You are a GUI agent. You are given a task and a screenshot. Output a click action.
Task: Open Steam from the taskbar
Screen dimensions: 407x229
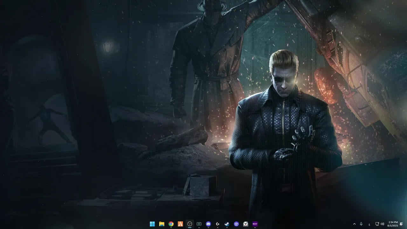click(227, 224)
